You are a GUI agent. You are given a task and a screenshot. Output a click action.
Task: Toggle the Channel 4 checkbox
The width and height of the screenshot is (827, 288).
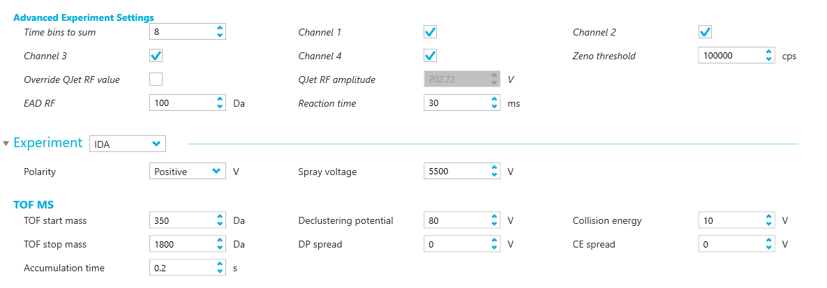[x=431, y=56]
